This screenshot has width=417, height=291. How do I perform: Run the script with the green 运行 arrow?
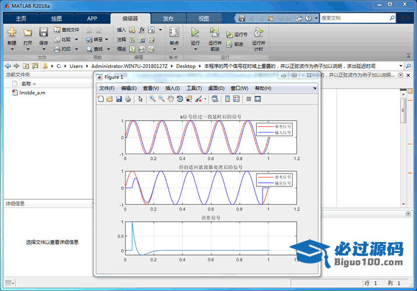click(195, 32)
